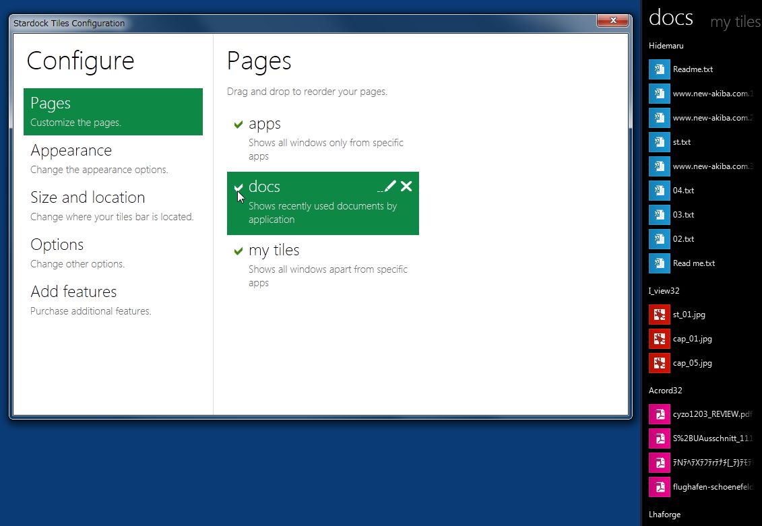This screenshot has width=762, height=526.
Task: Select the apps page entry
Action: 323,140
